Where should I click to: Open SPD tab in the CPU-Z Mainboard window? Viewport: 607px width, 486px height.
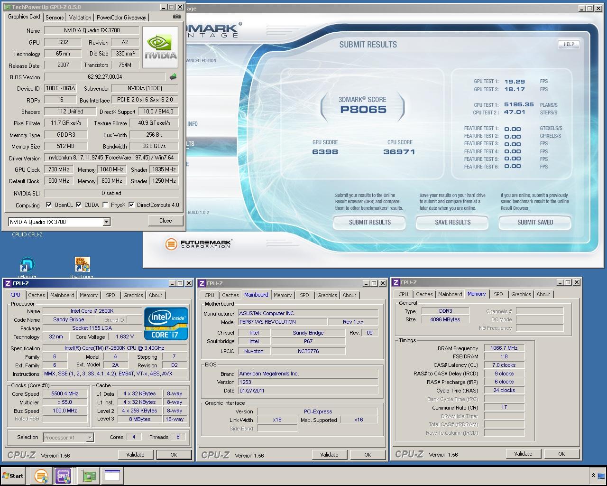coord(304,295)
